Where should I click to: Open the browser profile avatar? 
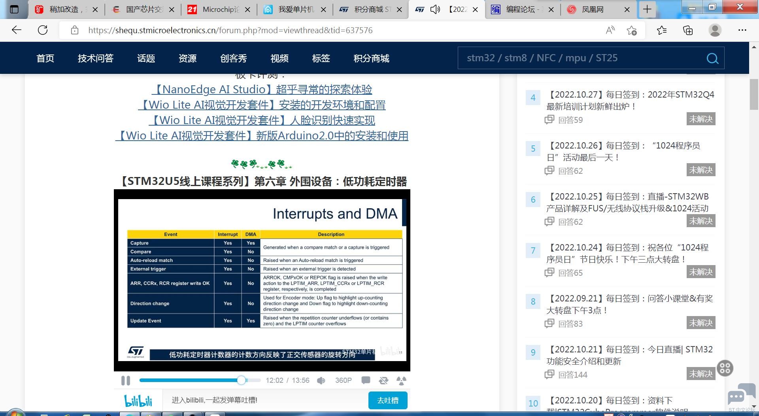(x=715, y=30)
